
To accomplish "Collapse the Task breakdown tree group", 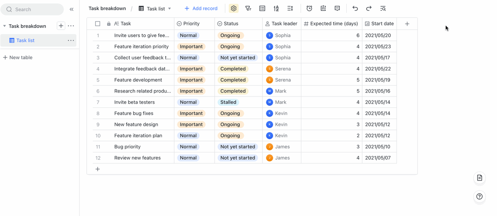I will pyautogui.click(x=5, y=26).
